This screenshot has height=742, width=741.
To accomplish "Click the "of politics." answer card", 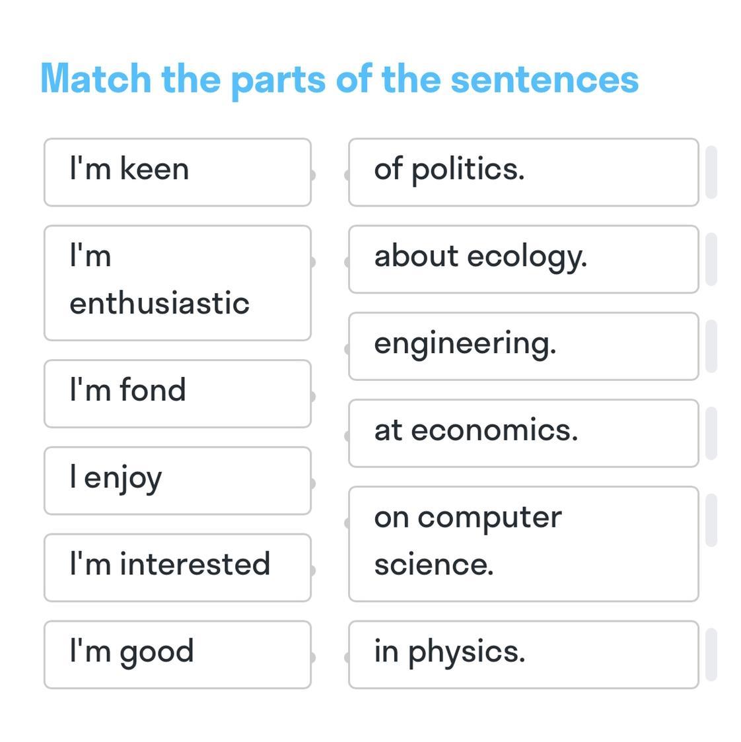I will [x=524, y=172].
